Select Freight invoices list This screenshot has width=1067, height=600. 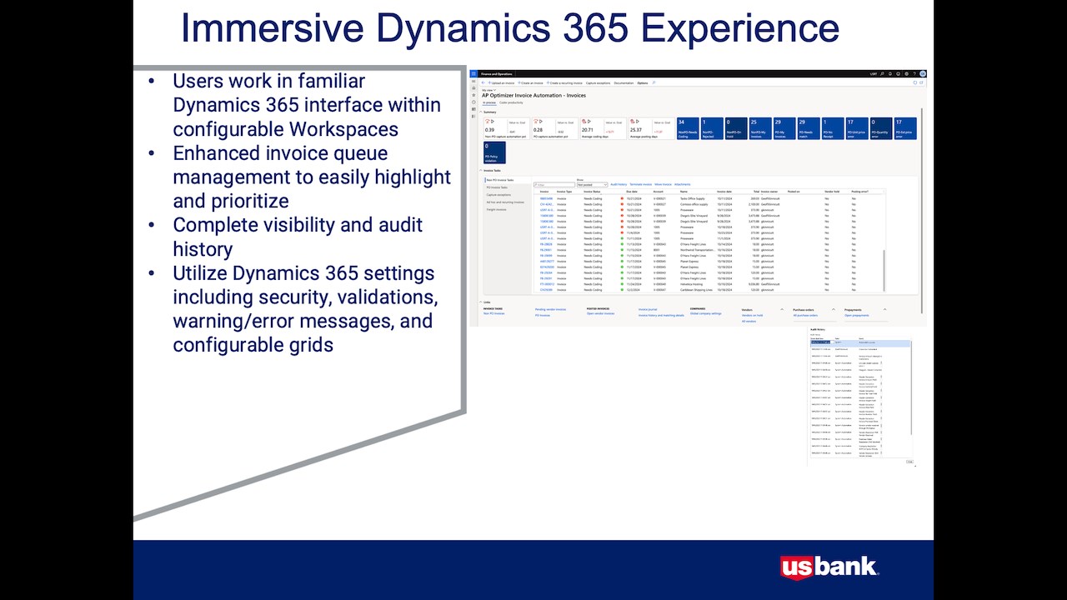(x=496, y=210)
